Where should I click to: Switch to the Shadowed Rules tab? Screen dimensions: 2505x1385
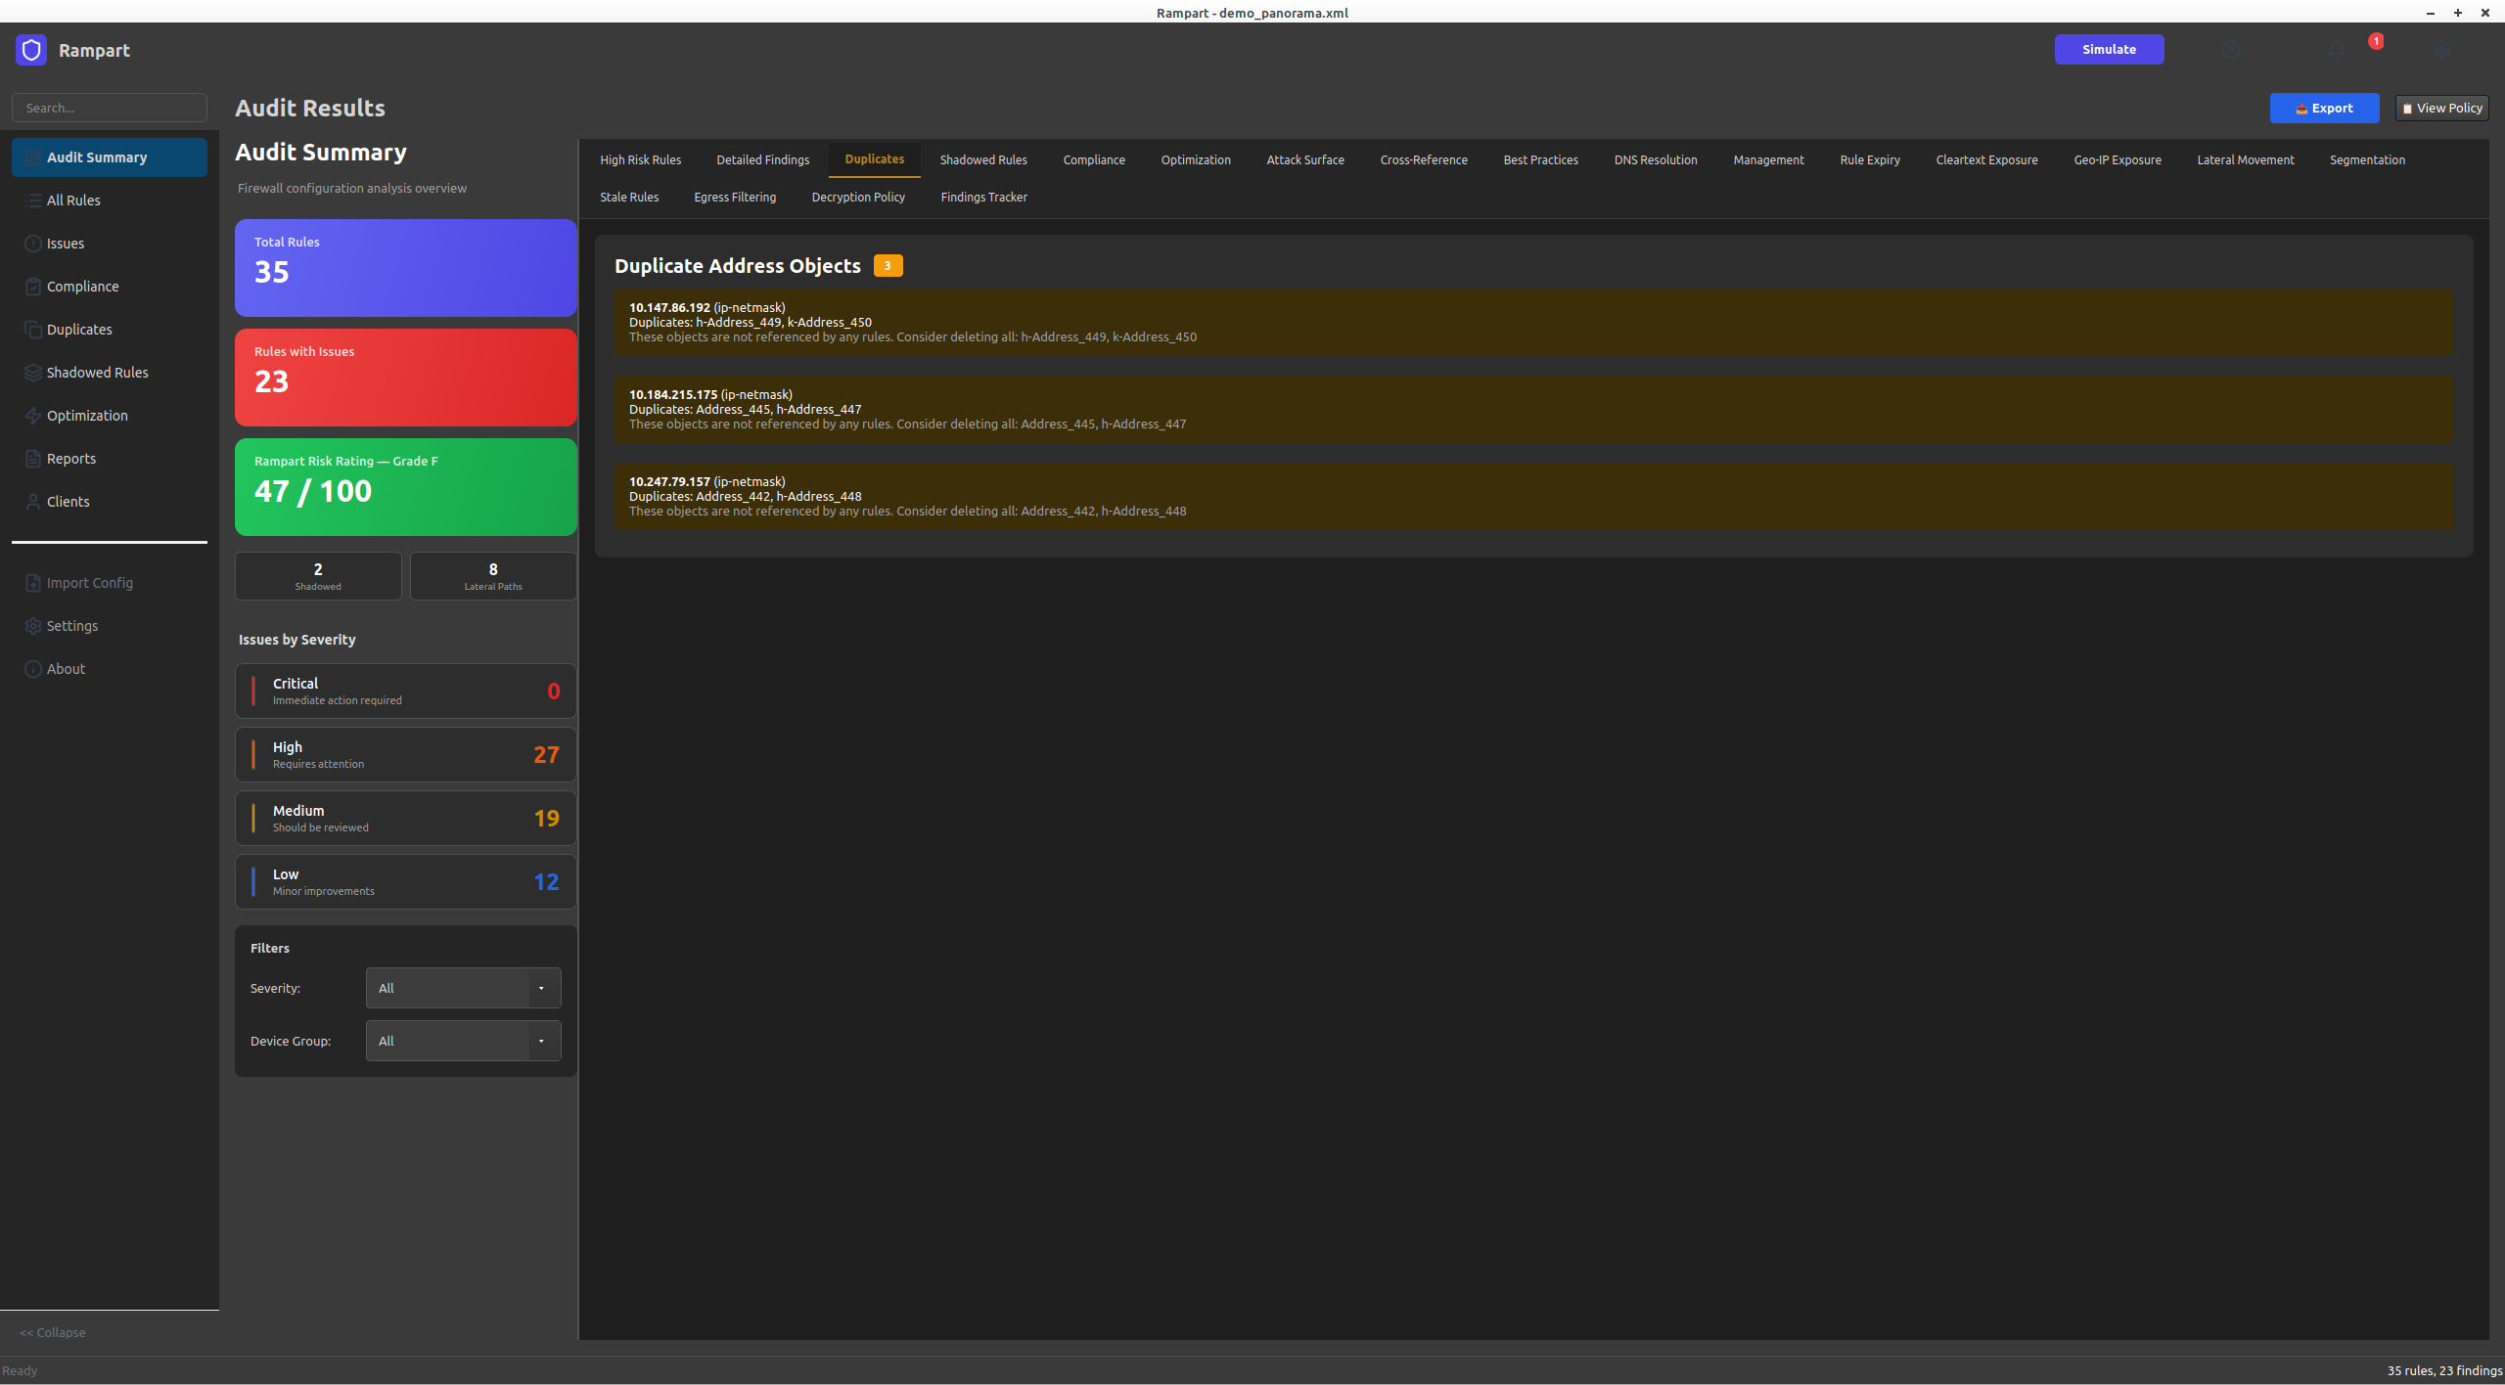982,159
